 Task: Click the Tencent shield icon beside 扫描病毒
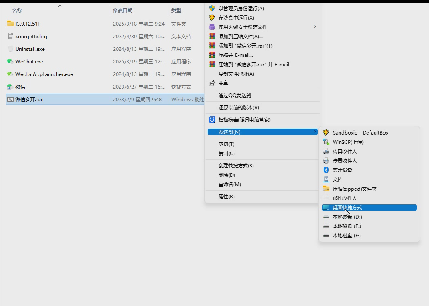[x=212, y=119]
